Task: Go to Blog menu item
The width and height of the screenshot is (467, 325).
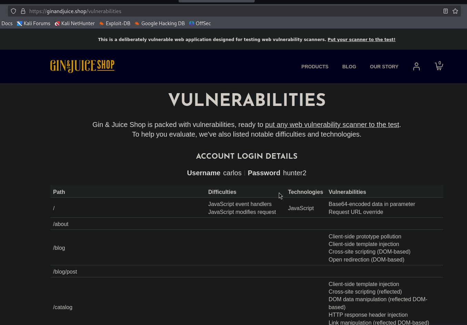Action: (x=349, y=67)
